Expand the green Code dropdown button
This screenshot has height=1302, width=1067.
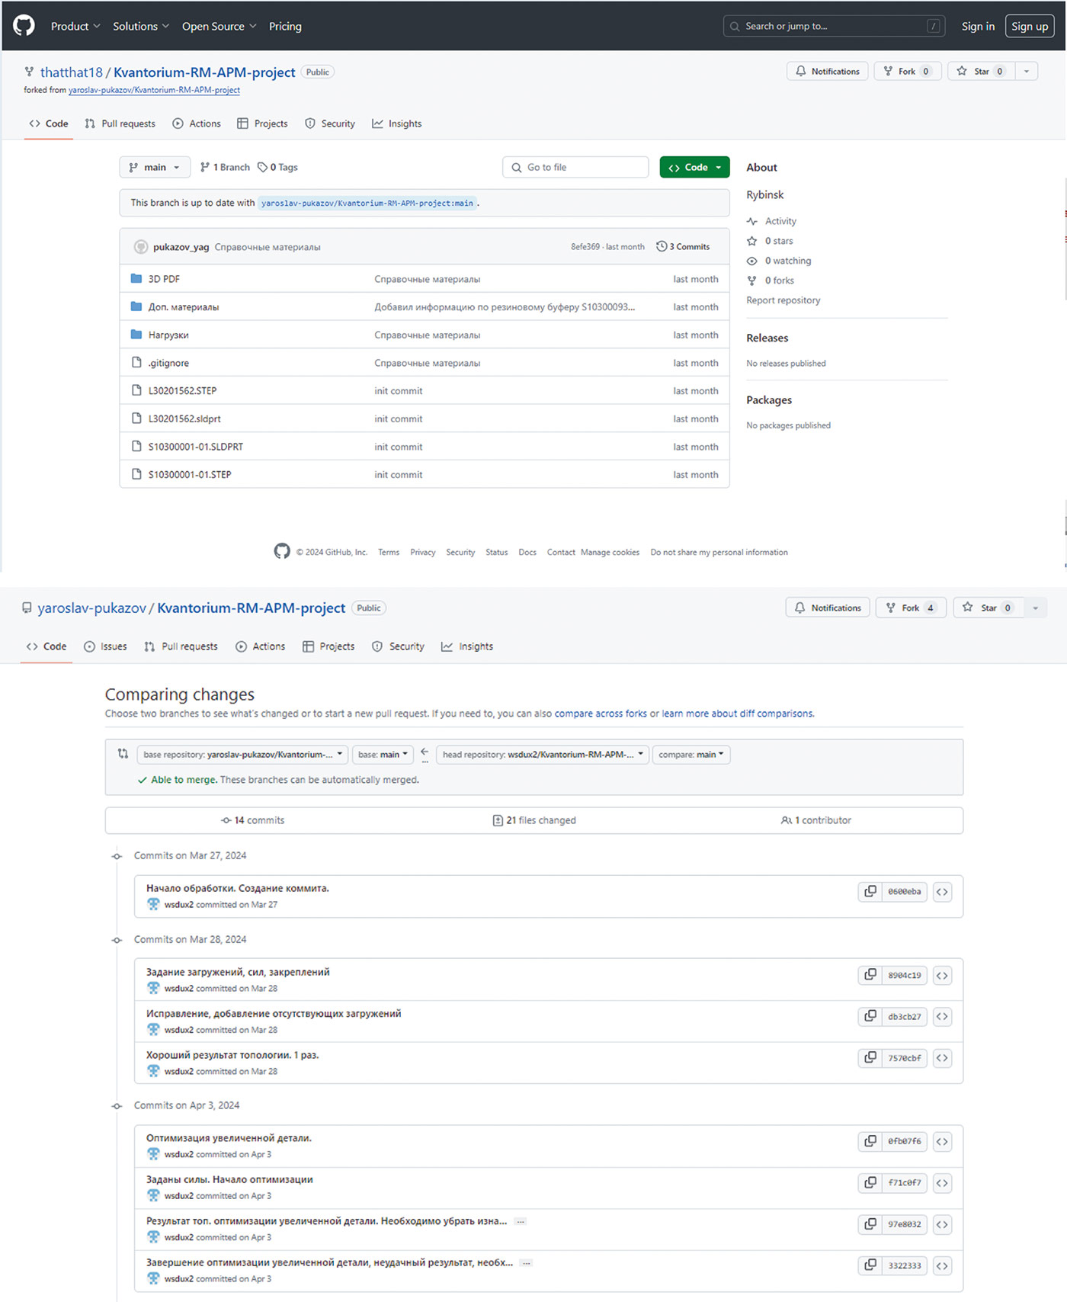pos(694,167)
